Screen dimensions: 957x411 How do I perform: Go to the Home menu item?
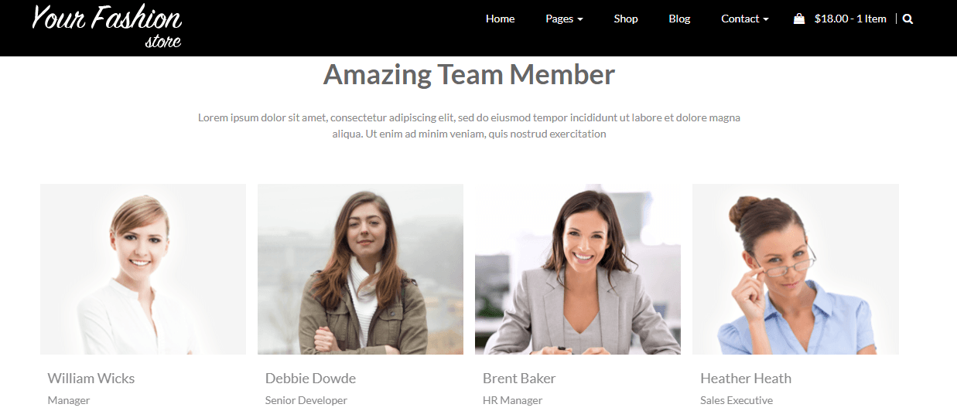pos(500,19)
